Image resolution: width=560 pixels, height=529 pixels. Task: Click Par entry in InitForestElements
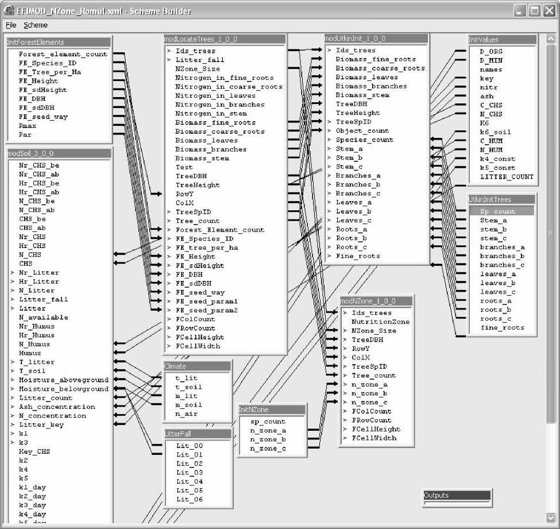click(25, 134)
